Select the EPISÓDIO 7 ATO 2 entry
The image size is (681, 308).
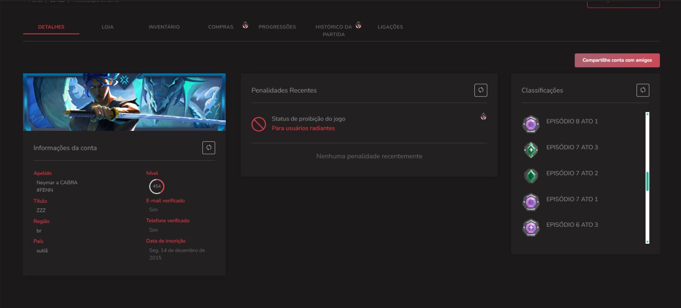572,173
